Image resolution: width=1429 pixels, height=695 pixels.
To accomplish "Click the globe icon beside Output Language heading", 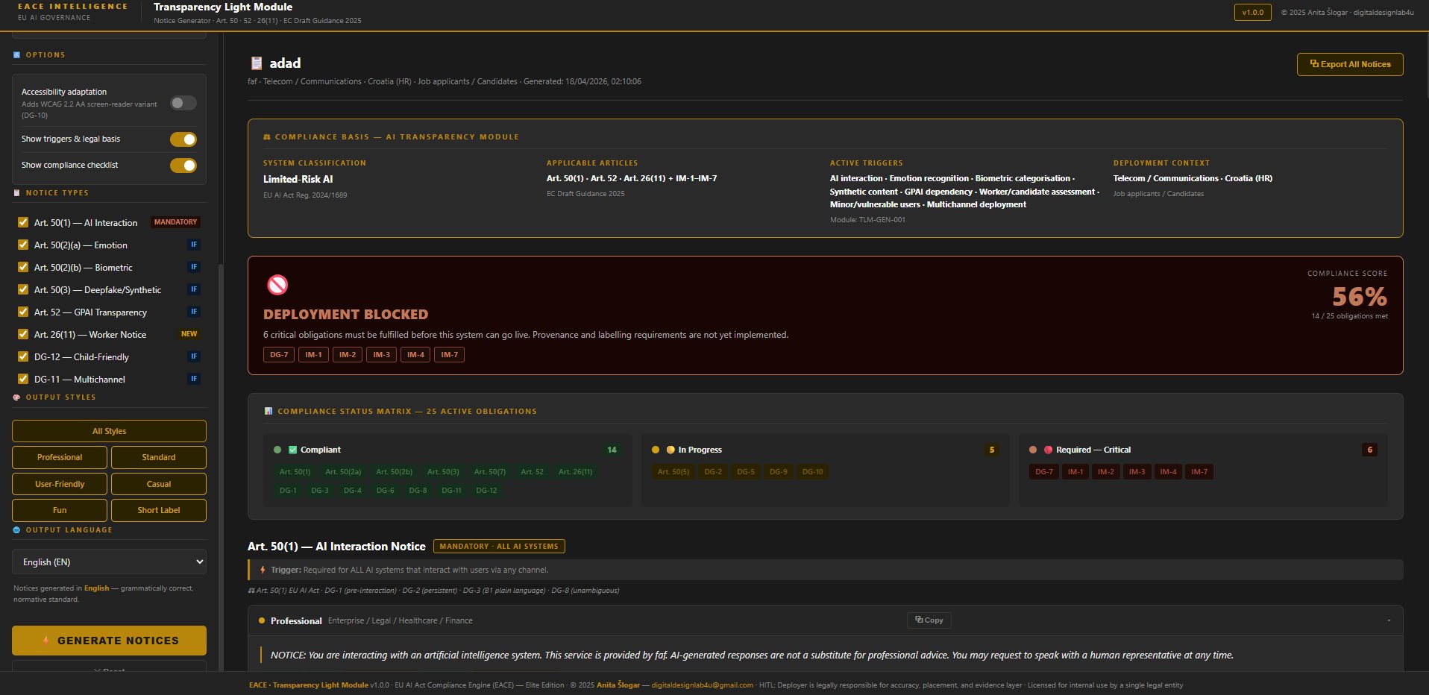I will pyautogui.click(x=16, y=529).
